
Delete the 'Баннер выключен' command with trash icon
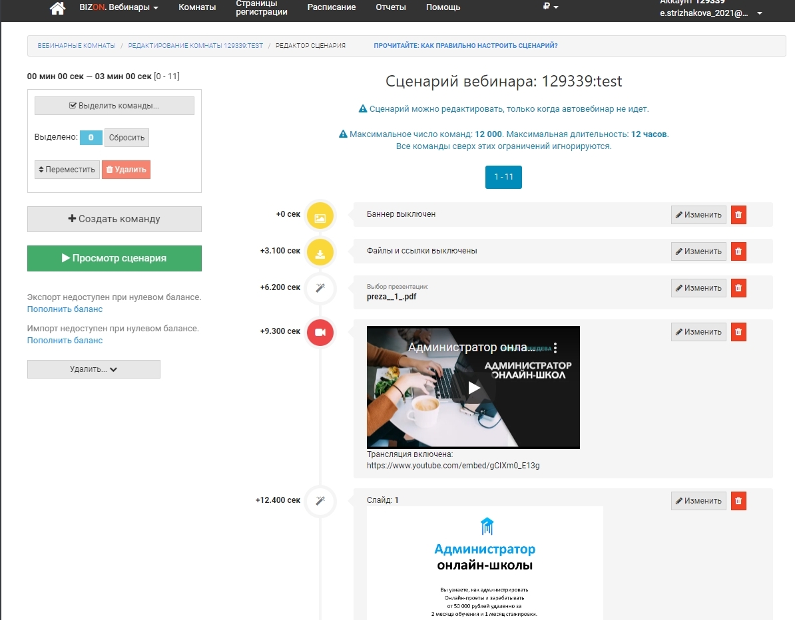tap(738, 215)
